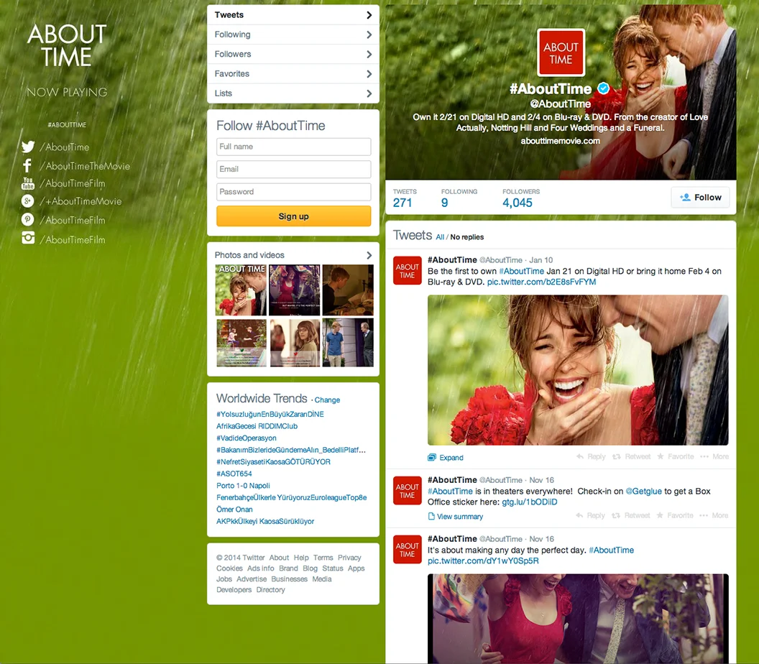Click into the Password field
This screenshot has height=664, width=759.
[294, 192]
